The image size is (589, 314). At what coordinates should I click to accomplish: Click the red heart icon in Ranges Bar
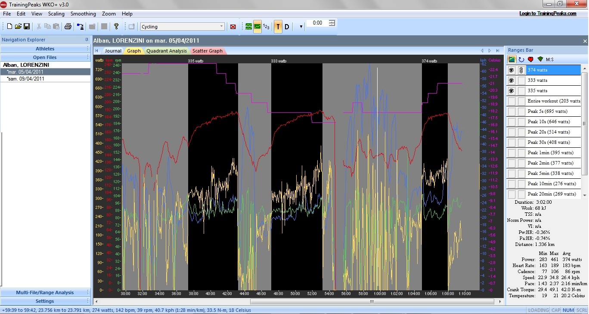tap(530, 59)
